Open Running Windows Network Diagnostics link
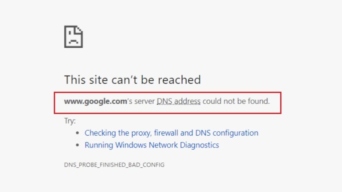The image size is (342, 192). pos(152,145)
